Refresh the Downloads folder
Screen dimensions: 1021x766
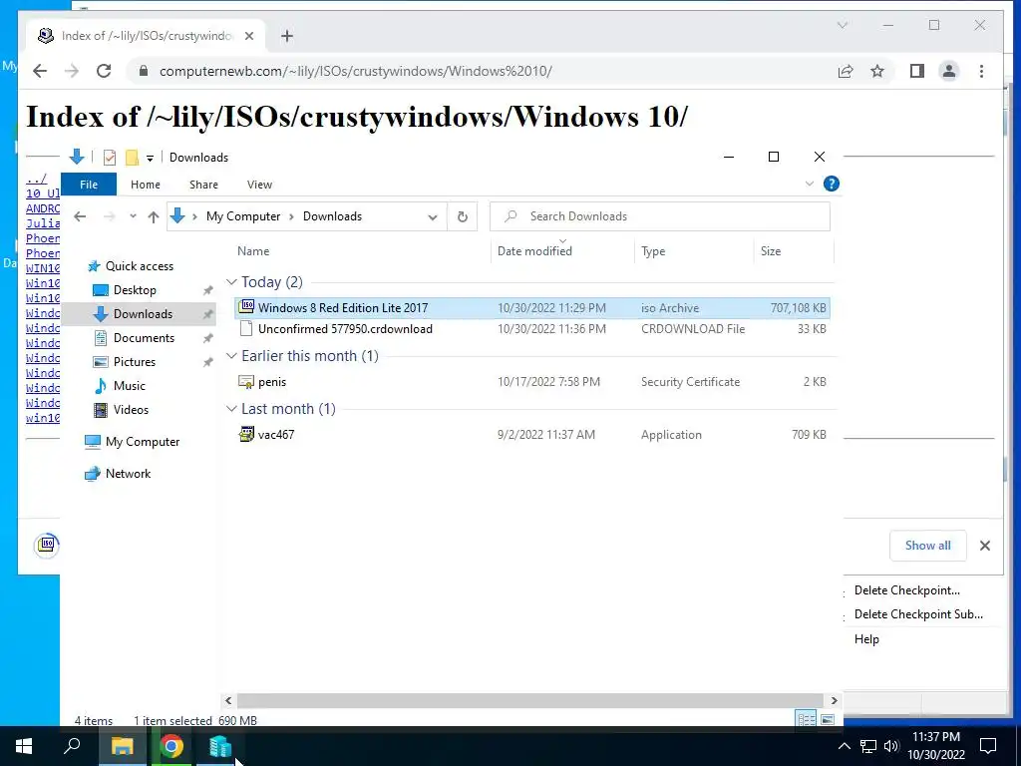tap(463, 216)
